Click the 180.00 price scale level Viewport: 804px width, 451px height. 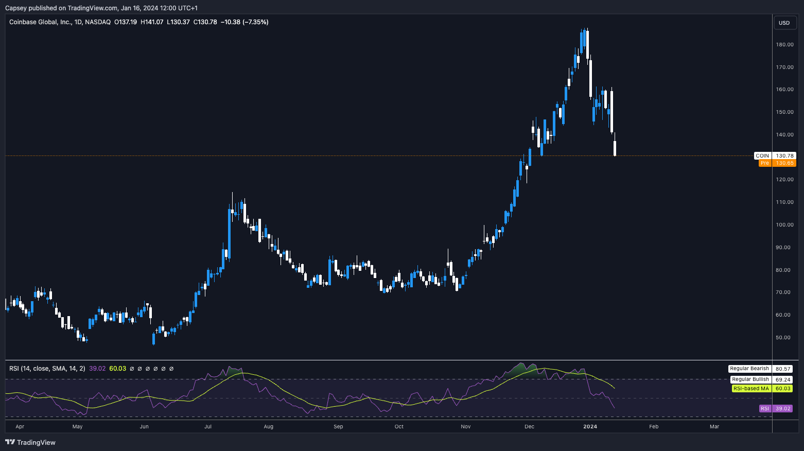click(784, 45)
